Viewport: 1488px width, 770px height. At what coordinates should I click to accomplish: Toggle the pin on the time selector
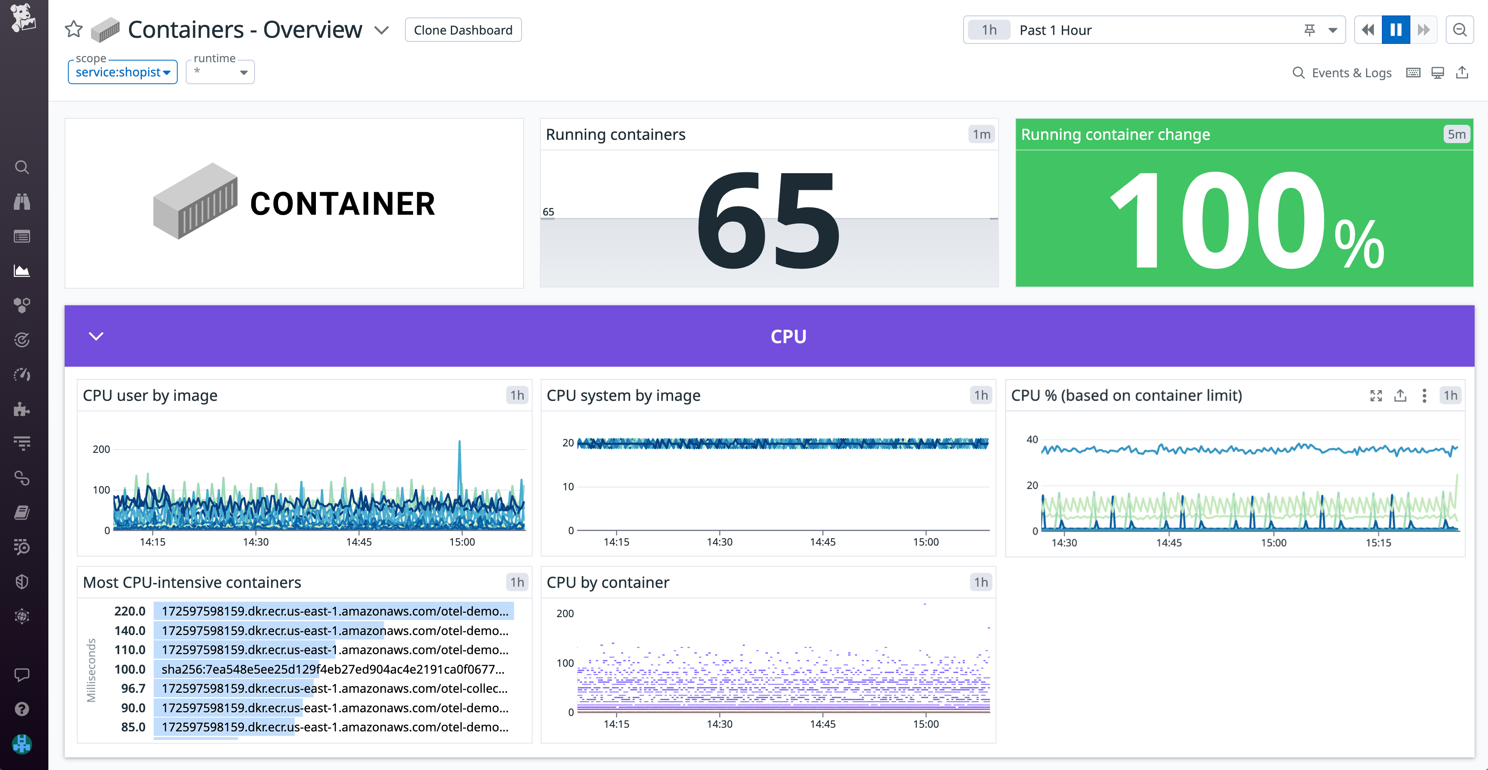pyautogui.click(x=1309, y=29)
